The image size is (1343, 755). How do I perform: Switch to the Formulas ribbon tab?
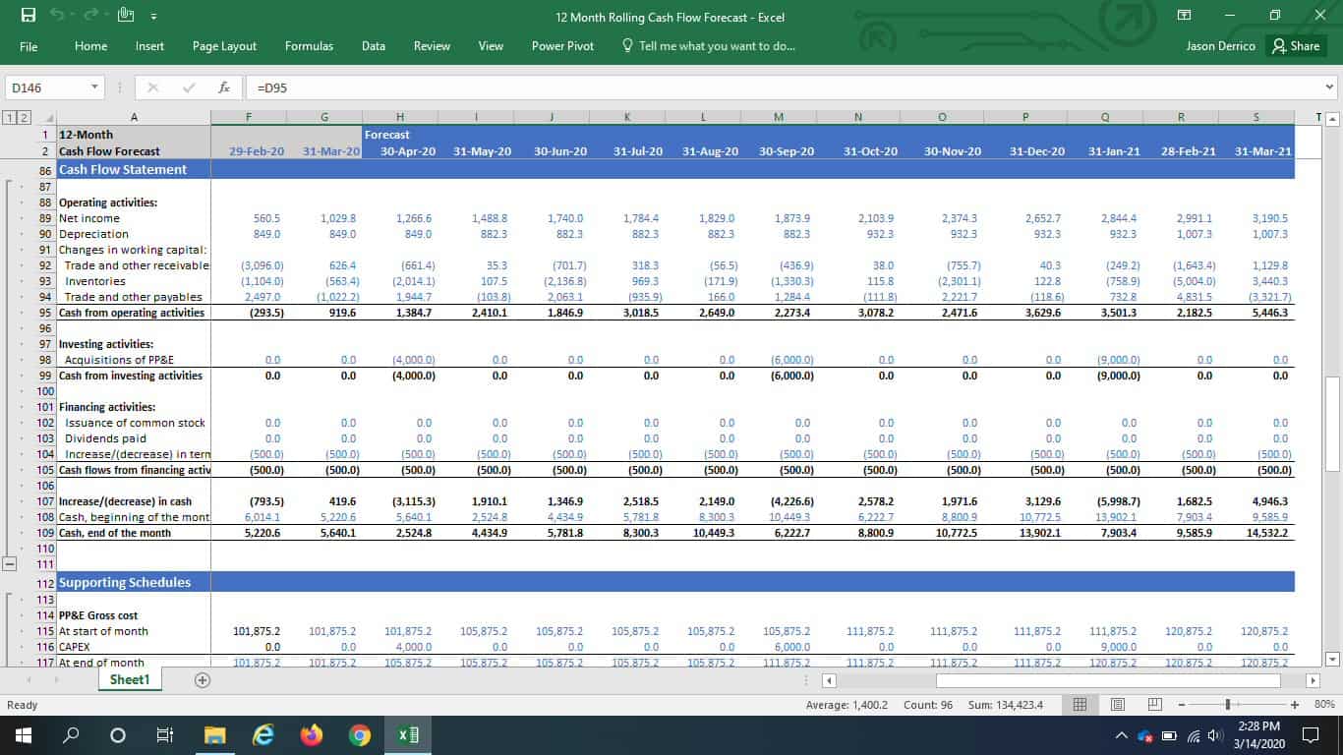click(x=309, y=45)
